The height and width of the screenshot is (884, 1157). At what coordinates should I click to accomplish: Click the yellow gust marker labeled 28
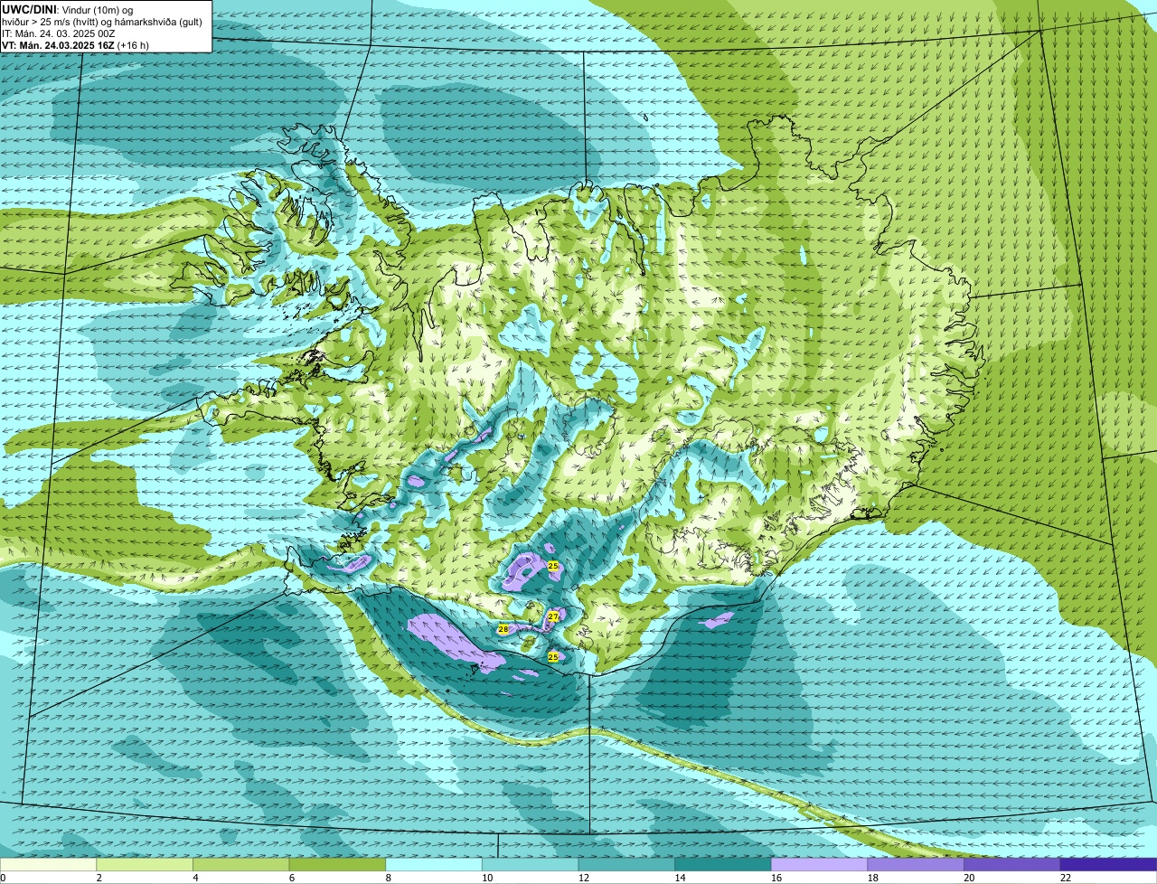(x=503, y=628)
